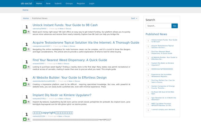
Task: Upvote the 'Acquire Testosterone Topical Solution' post
Action: (x=25, y=49)
